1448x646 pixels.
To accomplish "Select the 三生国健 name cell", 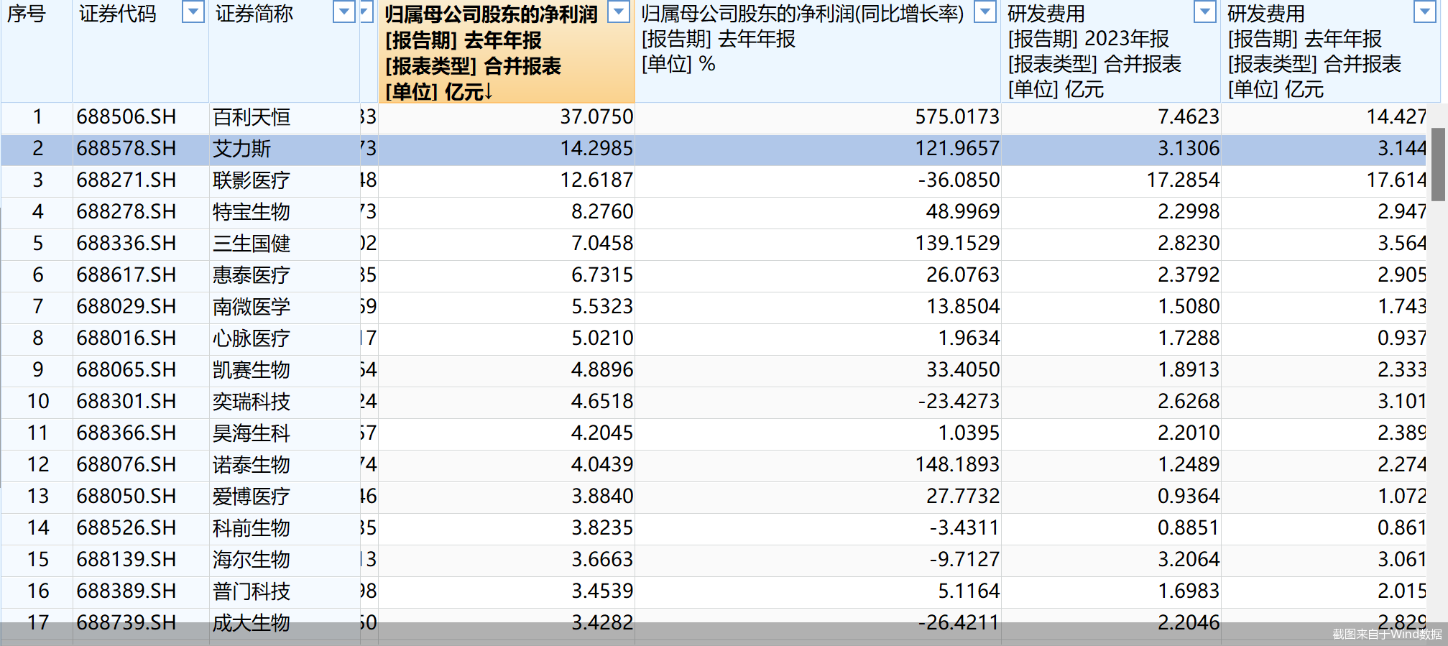I will [252, 244].
